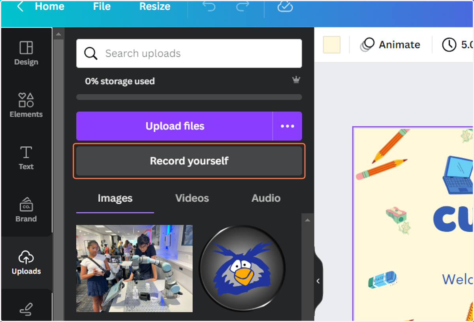474x322 pixels.
Task: Switch to the Videos tab
Action: click(192, 198)
